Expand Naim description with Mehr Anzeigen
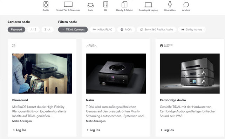225x139 pixels. 96,121
